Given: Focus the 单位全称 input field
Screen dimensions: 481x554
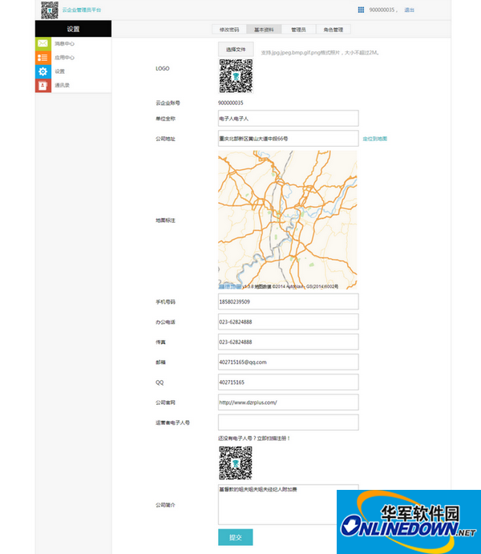Looking at the screenshot, I should (x=288, y=119).
